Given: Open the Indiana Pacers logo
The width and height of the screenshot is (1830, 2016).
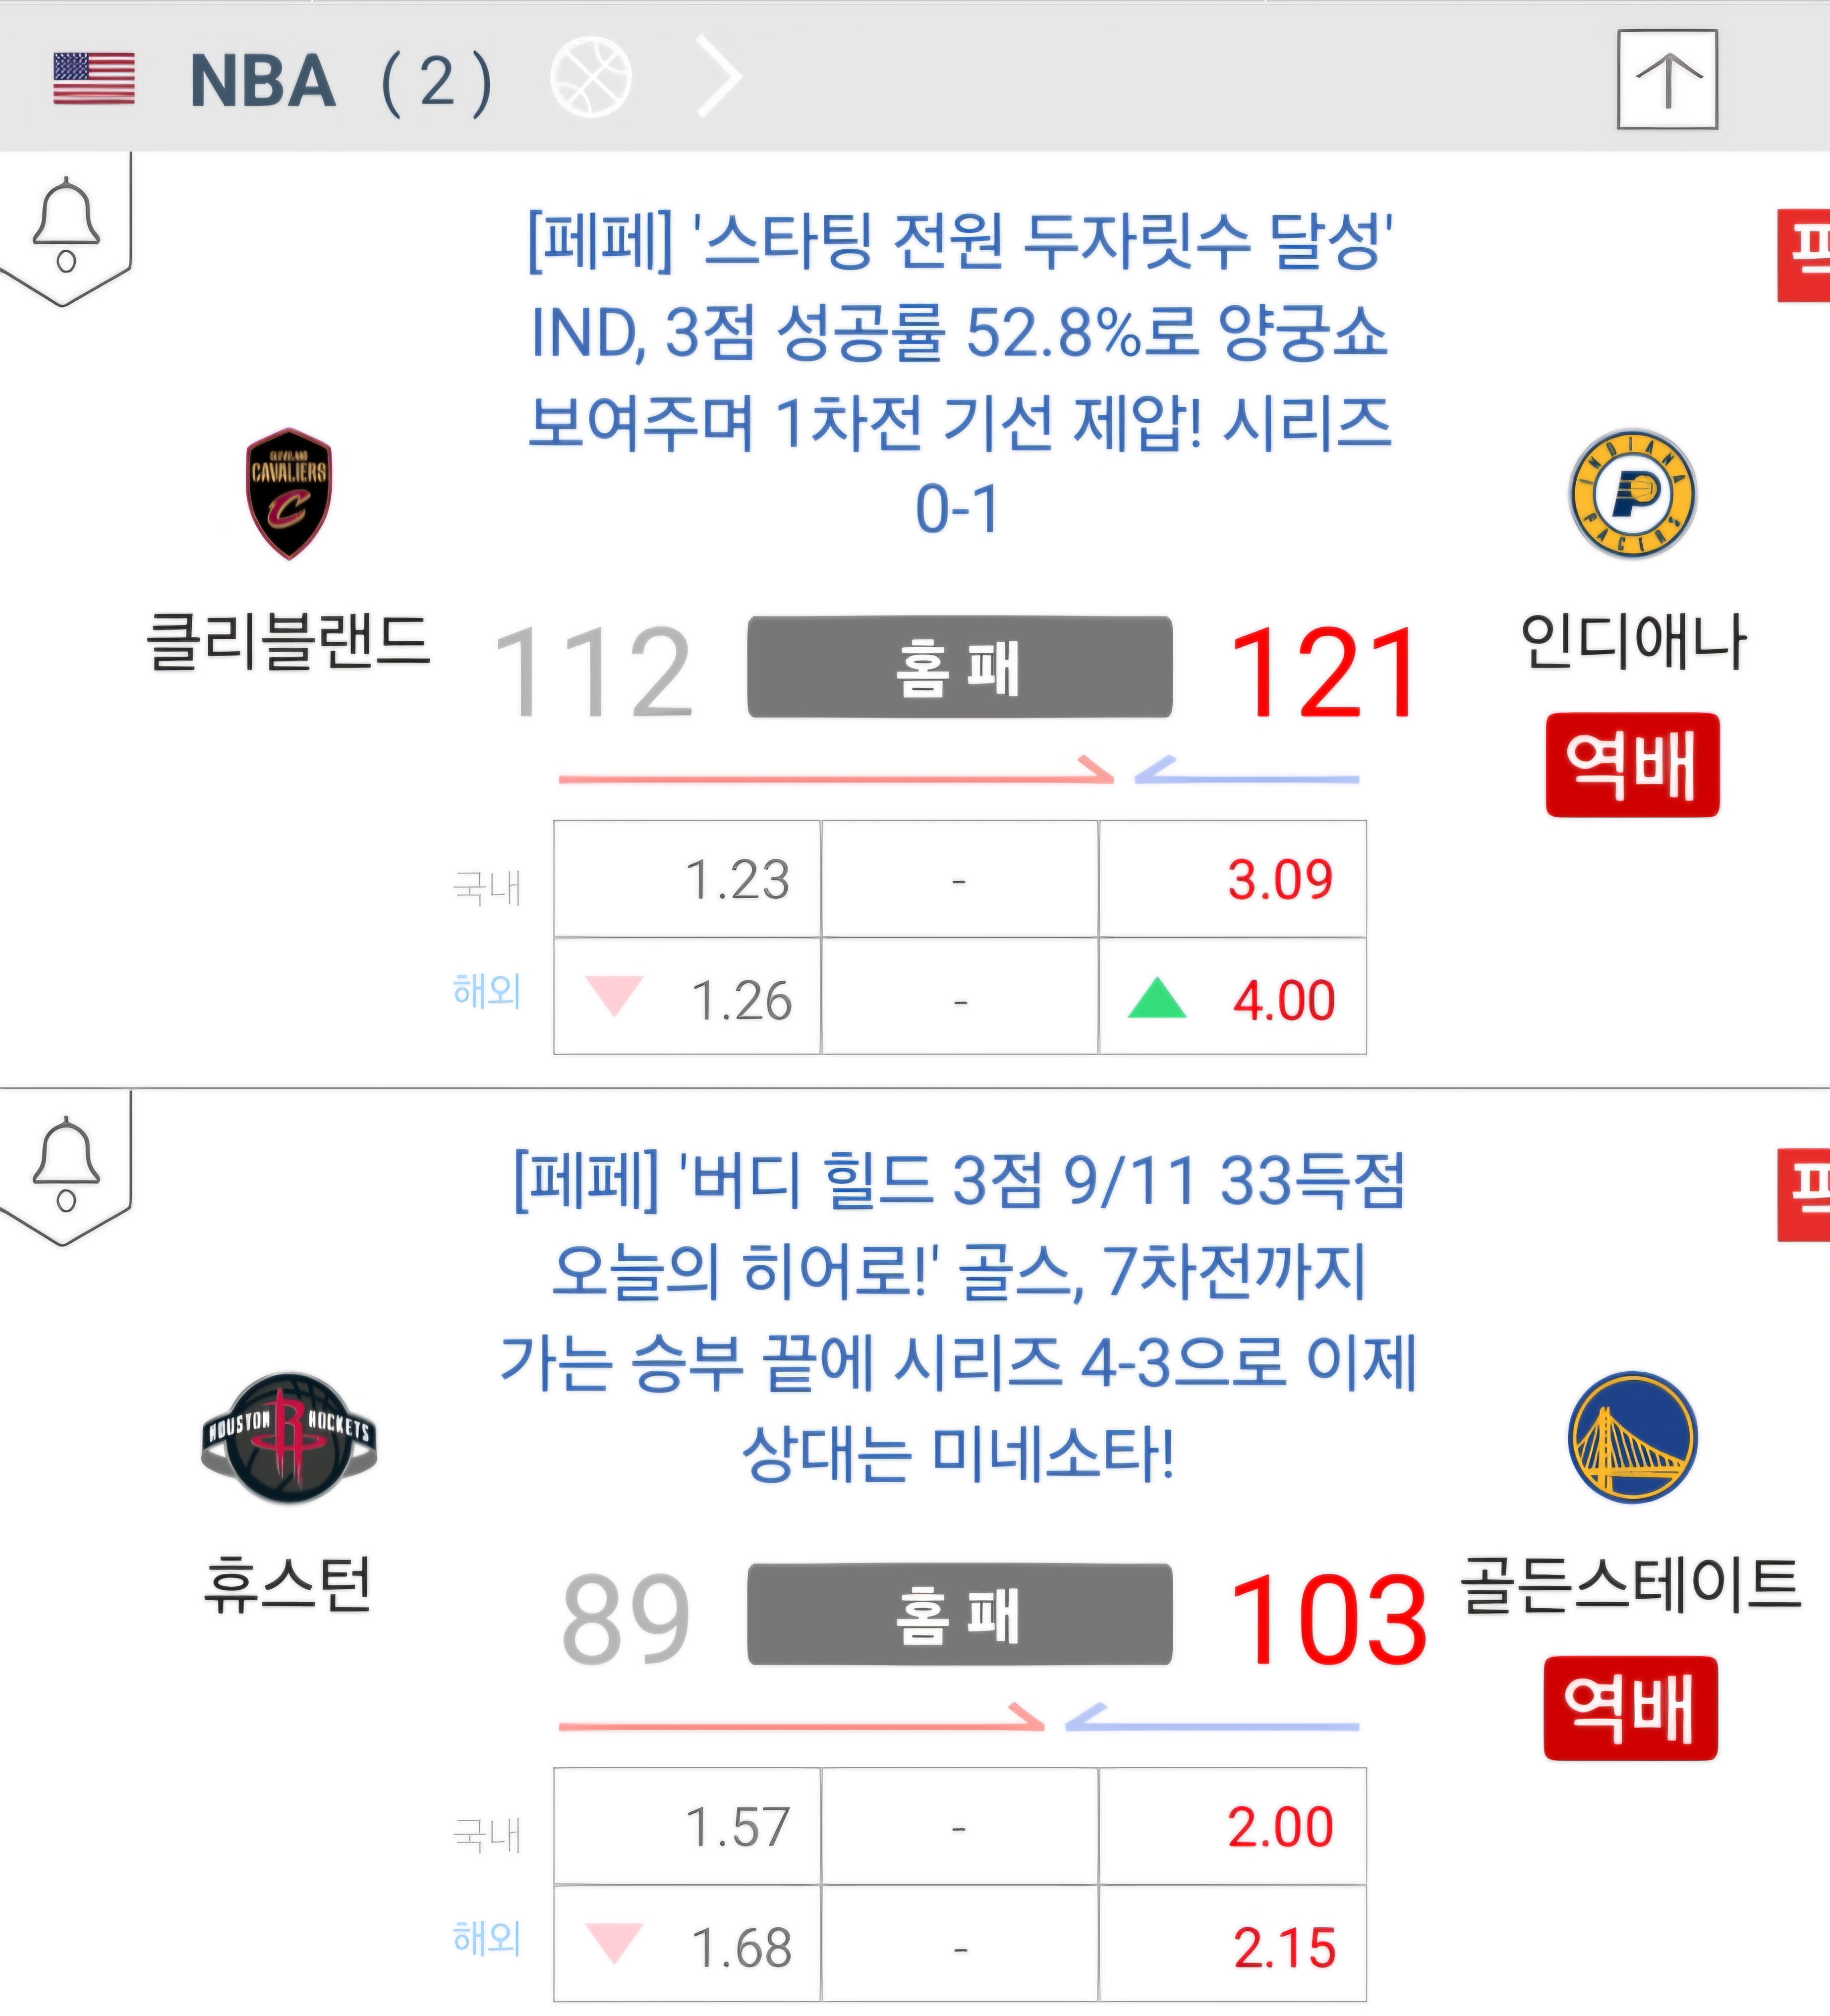Looking at the screenshot, I should (x=1633, y=494).
